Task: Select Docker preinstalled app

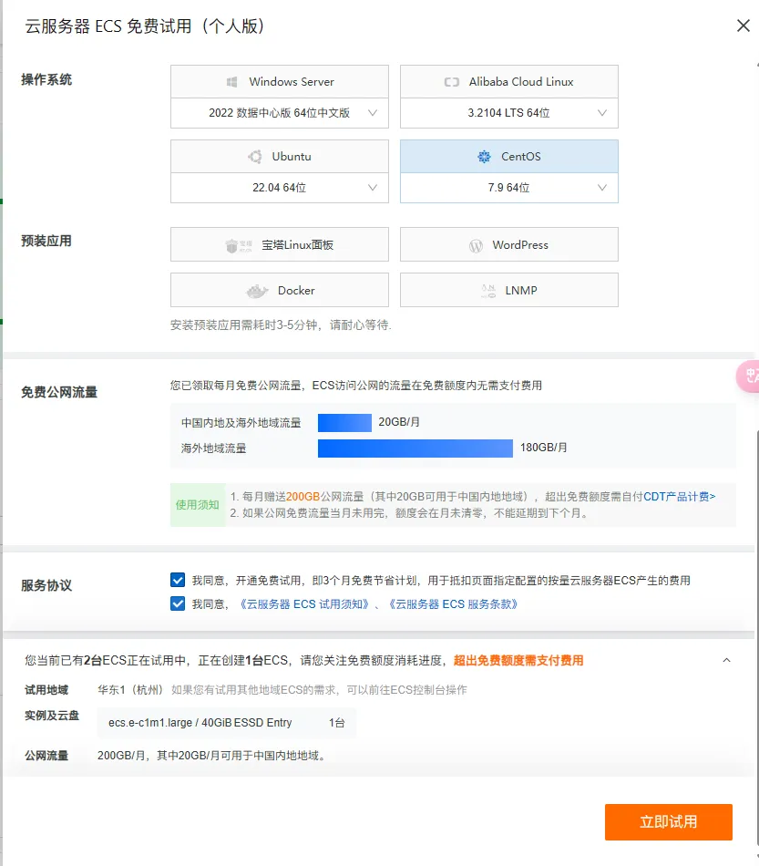Action: coord(280,290)
